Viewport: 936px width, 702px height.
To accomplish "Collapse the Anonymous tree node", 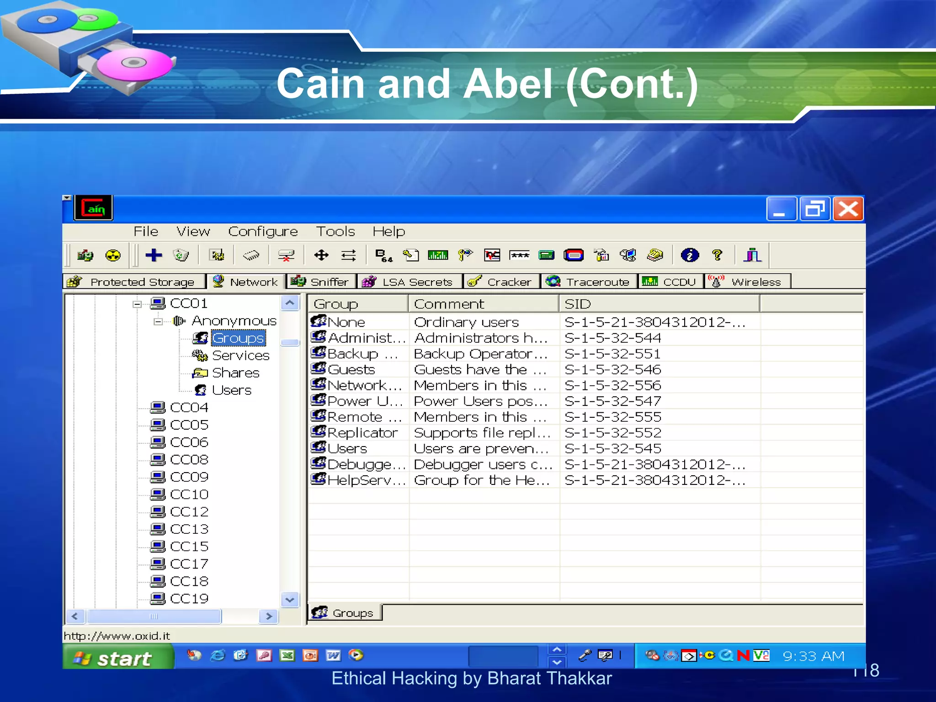I will tap(158, 322).
